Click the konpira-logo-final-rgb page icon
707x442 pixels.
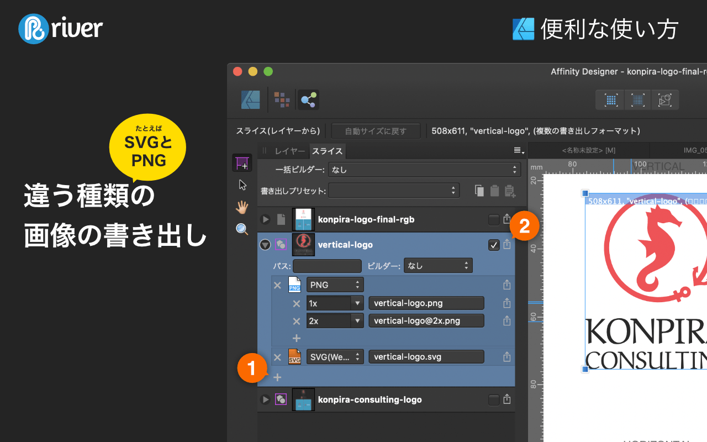pos(281,219)
